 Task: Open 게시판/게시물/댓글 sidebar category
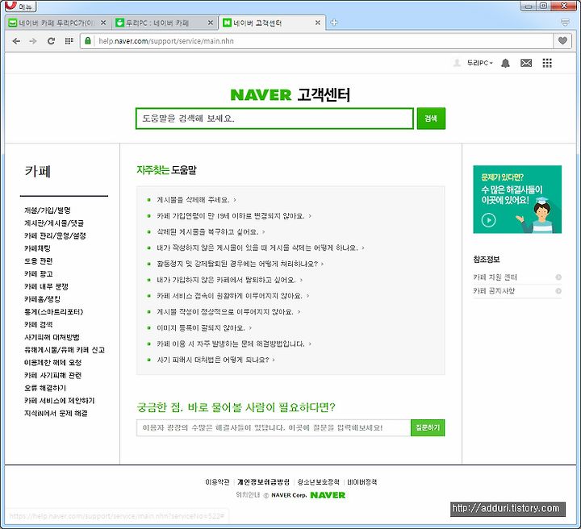coord(54,223)
